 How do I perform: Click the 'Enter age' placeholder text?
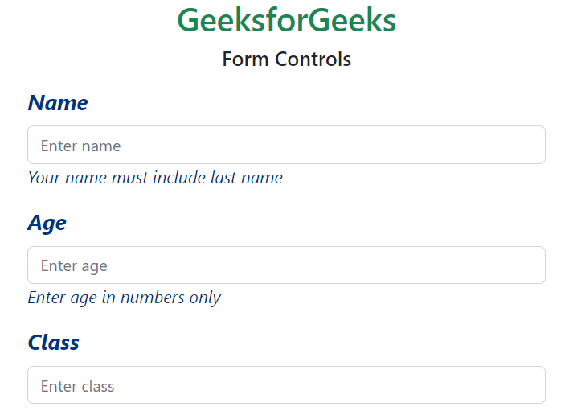74,266
